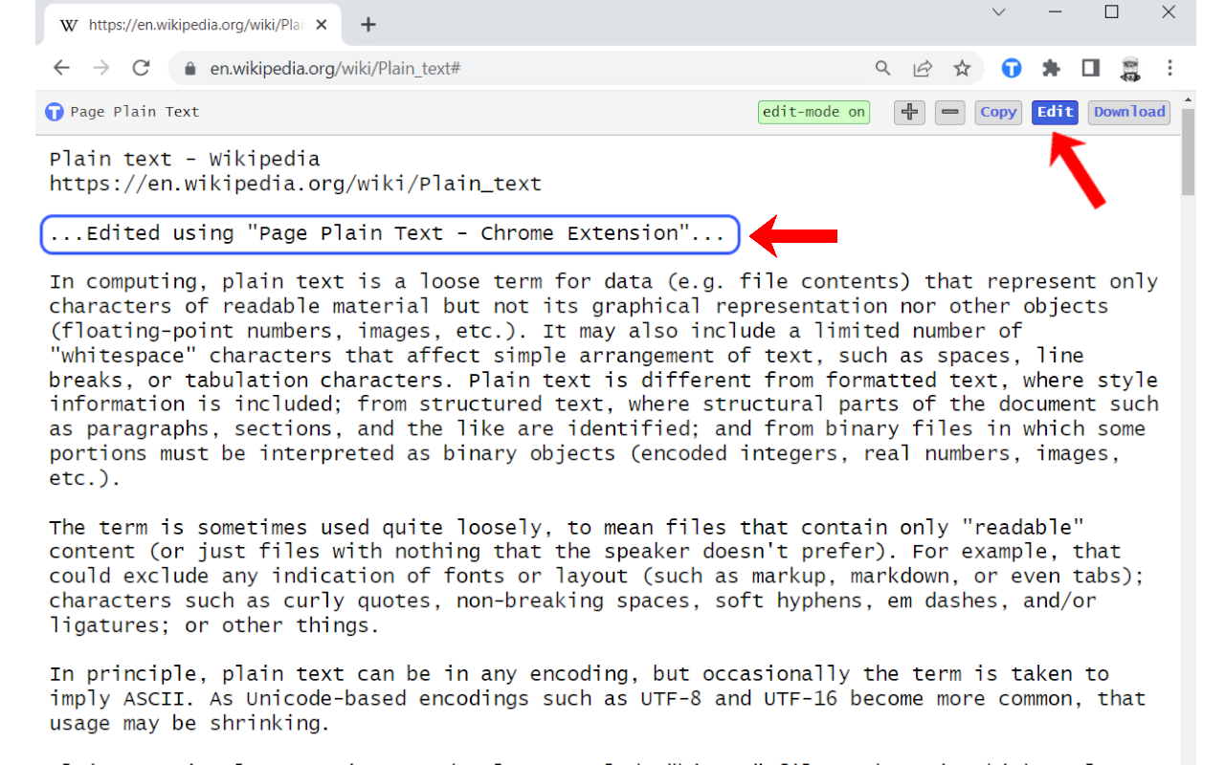This screenshot has height=765, width=1225.
Task: Open the Page Plain Text extension icon
Action: tap(1012, 68)
